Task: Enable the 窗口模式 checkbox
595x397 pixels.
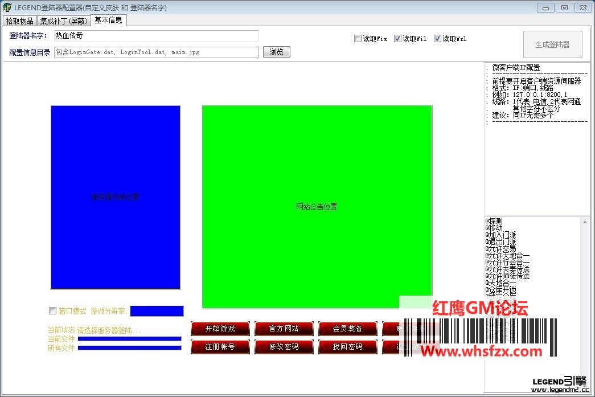Action: 53,311
